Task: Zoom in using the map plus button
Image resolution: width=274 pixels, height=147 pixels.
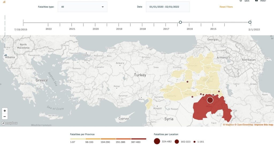Action: pyautogui.click(x=5, y=111)
